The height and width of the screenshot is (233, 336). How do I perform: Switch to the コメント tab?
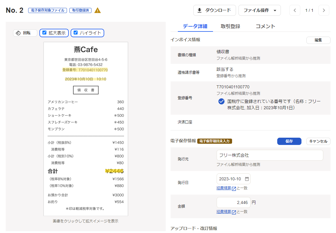coord(265,26)
